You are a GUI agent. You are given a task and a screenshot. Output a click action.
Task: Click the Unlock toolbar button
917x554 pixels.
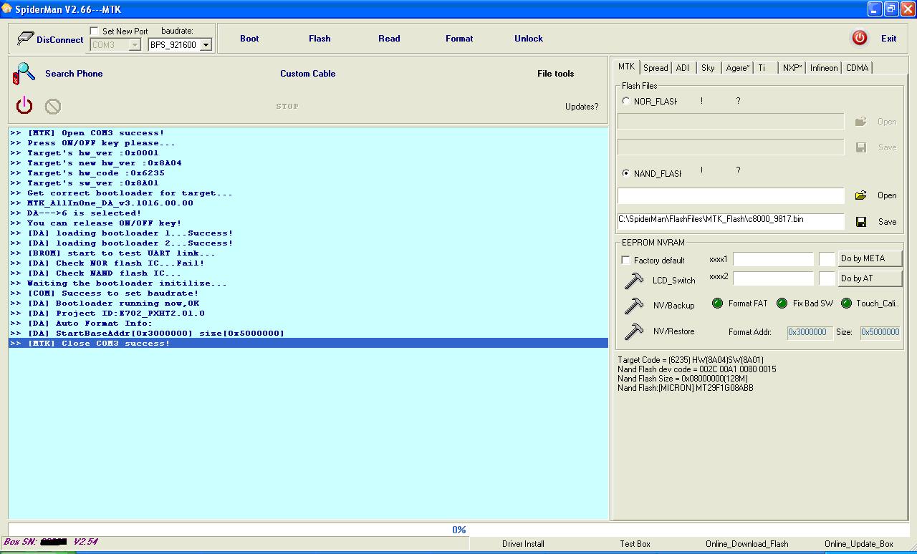(x=529, y=39)
